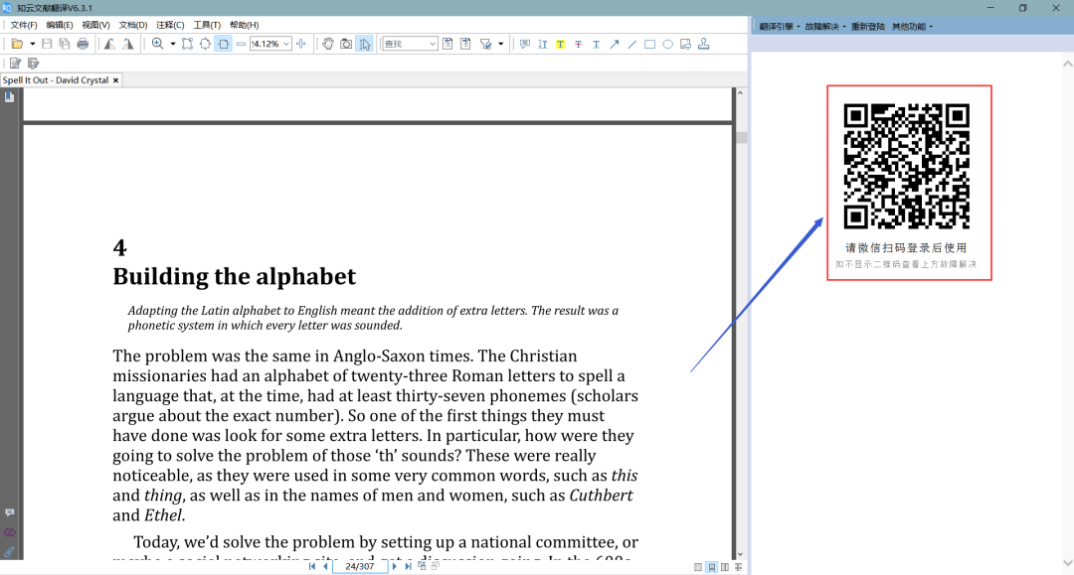Click the page number input field

click(359, 567)
